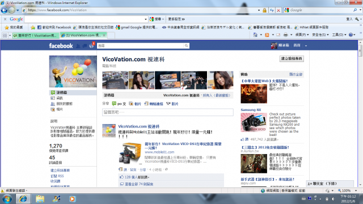Open the Facebook bookmark in favorites bar

click(54, 27)
